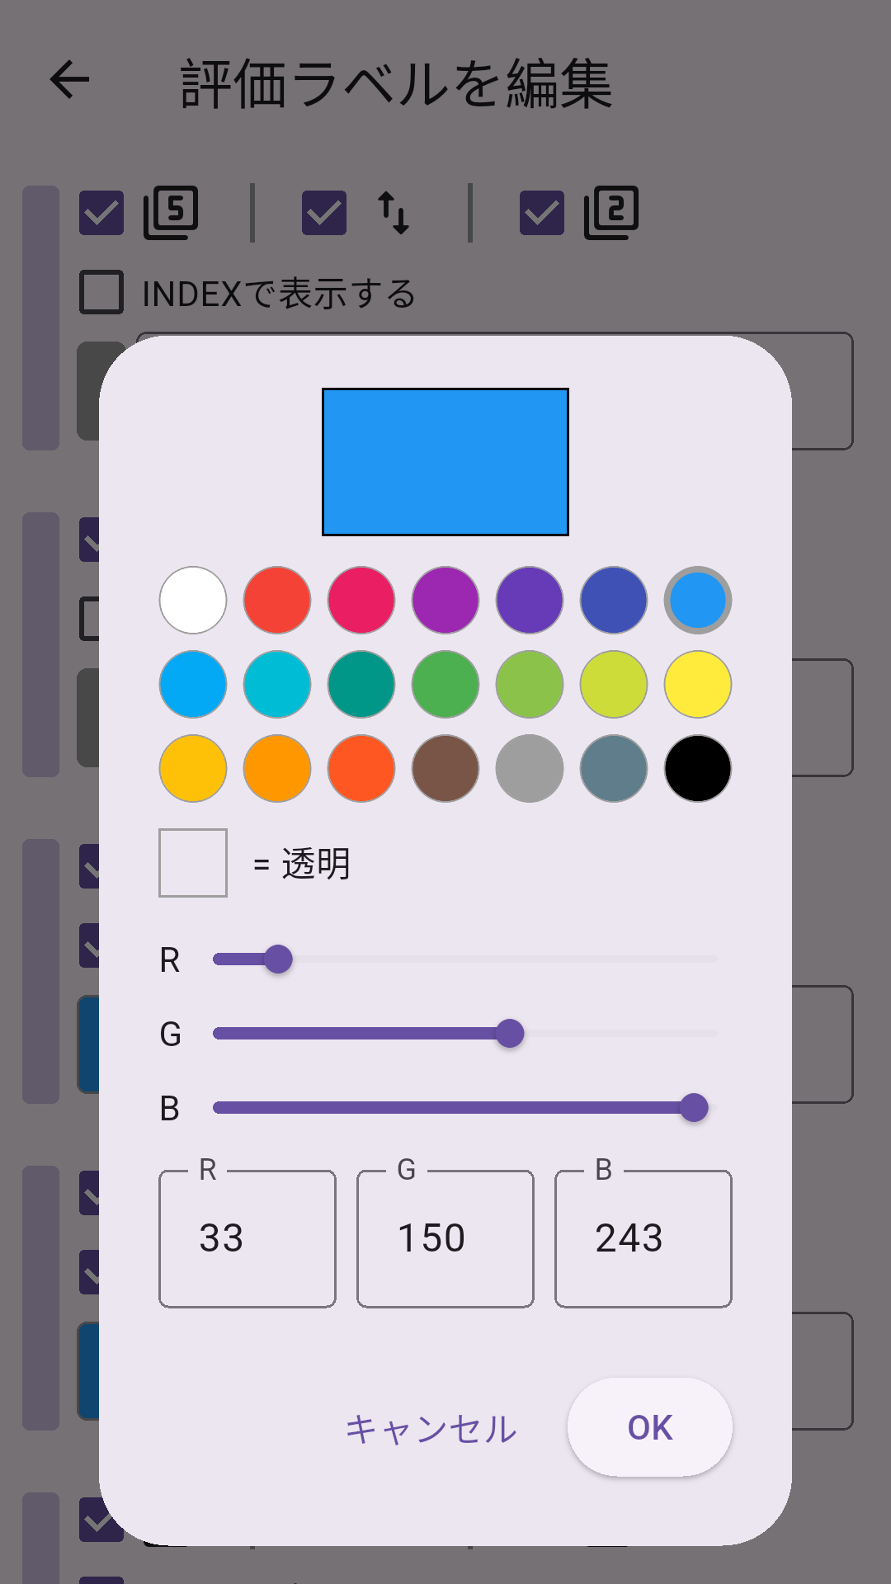Select the magenta pink swatch
This screenshot has width=891, height=1584.
361,601
